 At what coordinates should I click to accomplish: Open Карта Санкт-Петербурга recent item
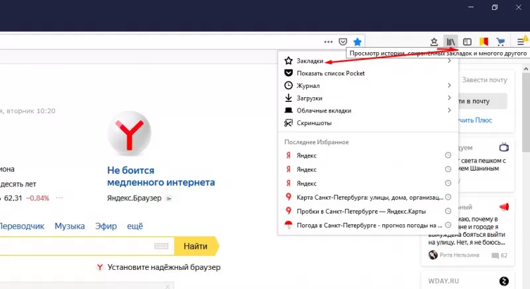pos(368,197)
